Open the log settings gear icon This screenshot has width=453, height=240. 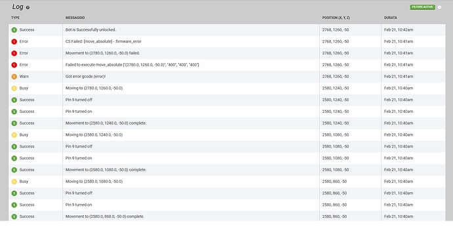point(439,7)
